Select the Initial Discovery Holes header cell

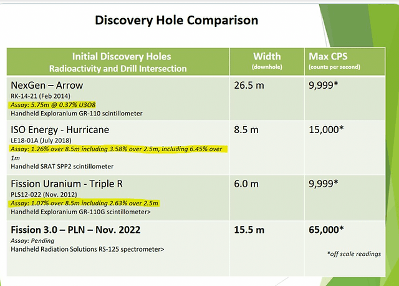pyautogui.click(x=118, y=62)
